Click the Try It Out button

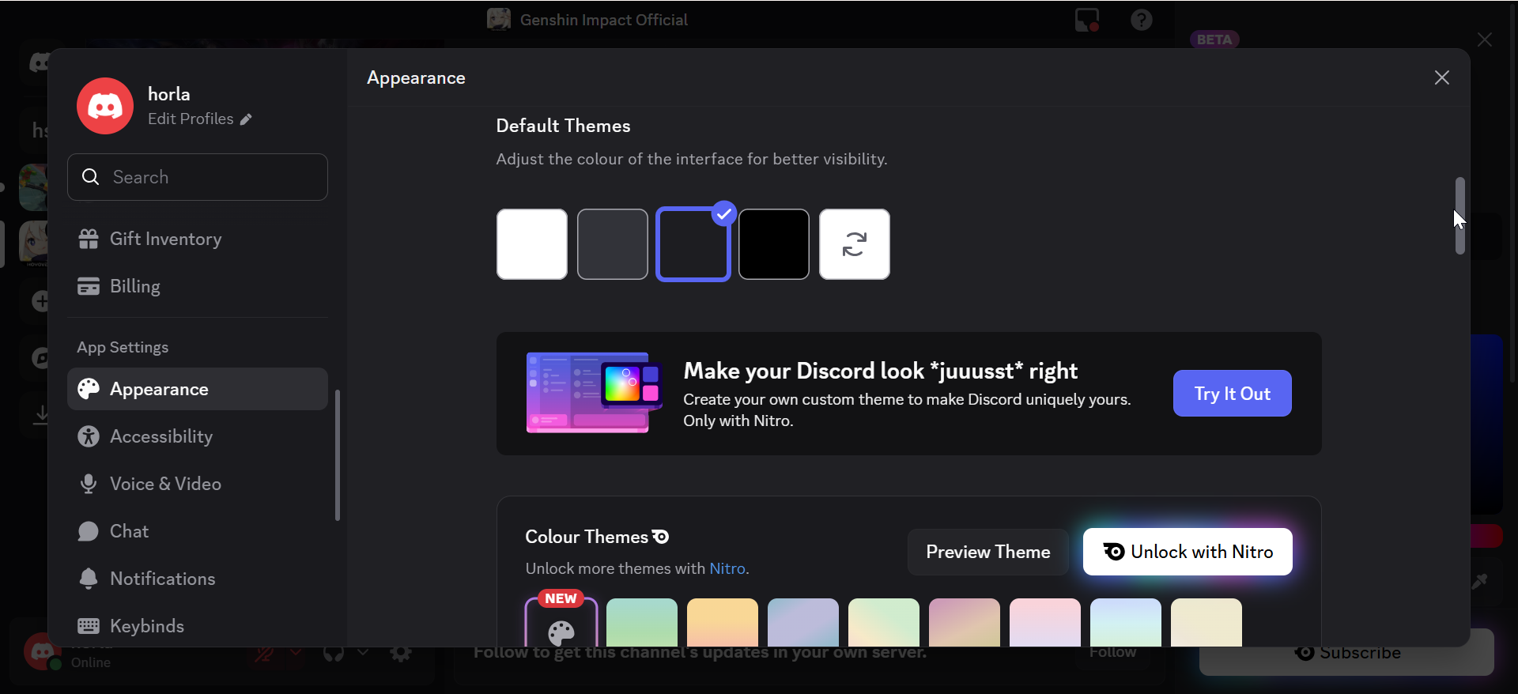point(1233,394)
